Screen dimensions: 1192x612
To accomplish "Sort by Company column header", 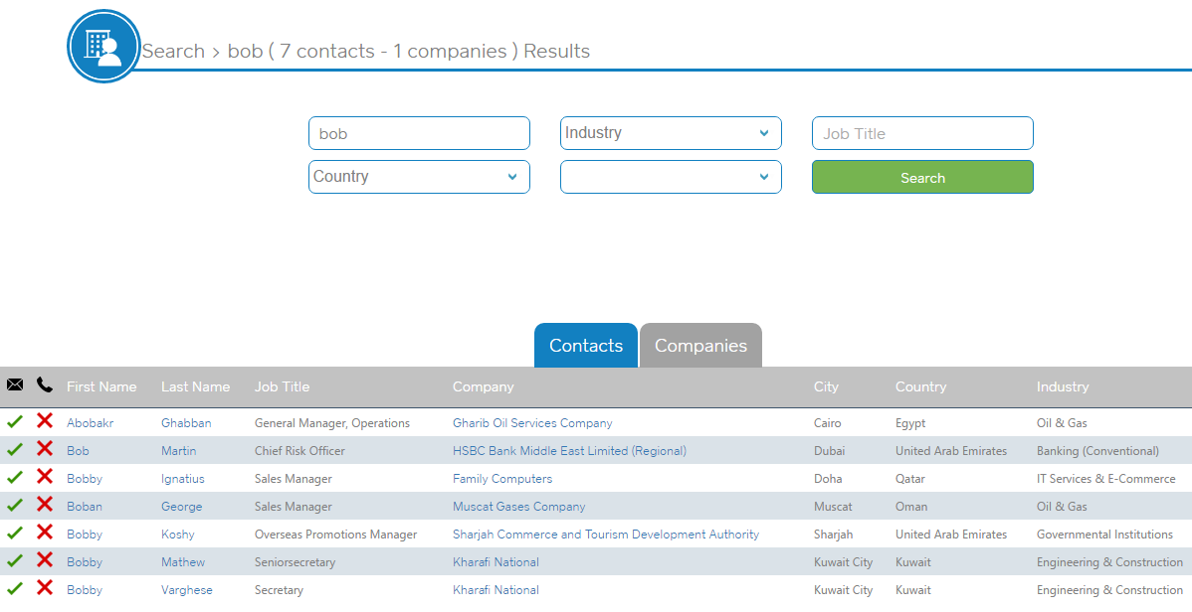I will point(484,386).
